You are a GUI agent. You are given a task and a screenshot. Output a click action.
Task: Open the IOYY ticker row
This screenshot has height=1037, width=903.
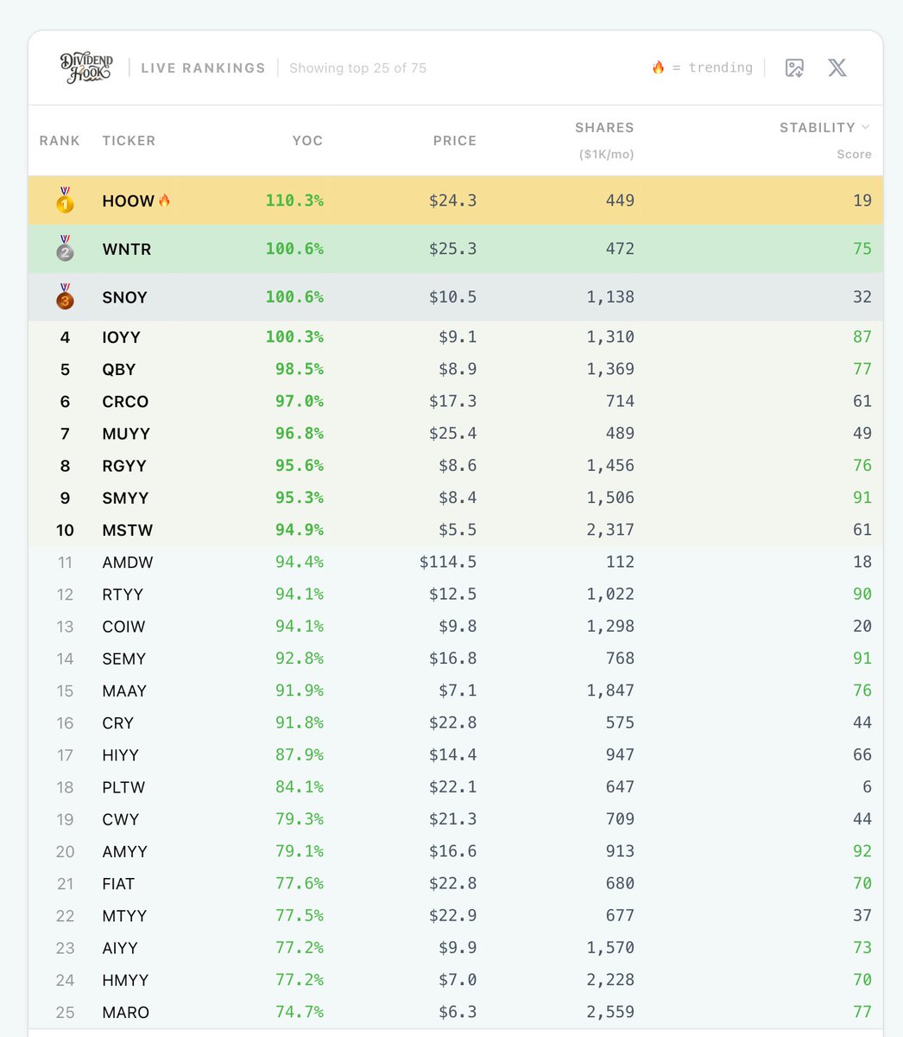coord(455,337)
